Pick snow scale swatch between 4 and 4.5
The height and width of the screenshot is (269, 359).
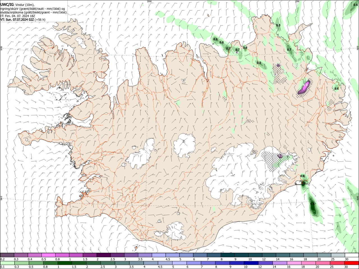click(x=158, y=255)
